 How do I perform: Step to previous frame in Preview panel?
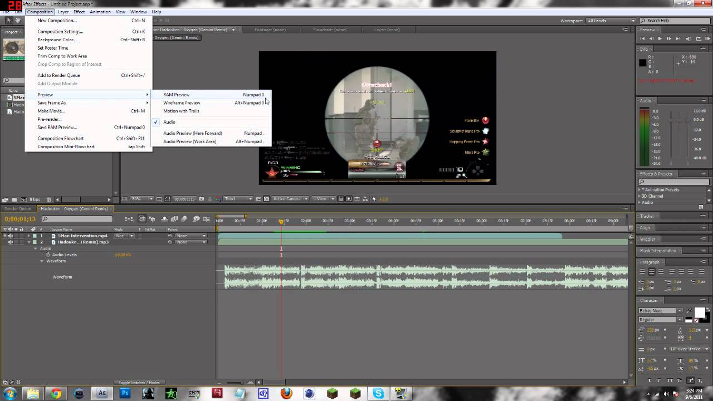coord(651,38)
